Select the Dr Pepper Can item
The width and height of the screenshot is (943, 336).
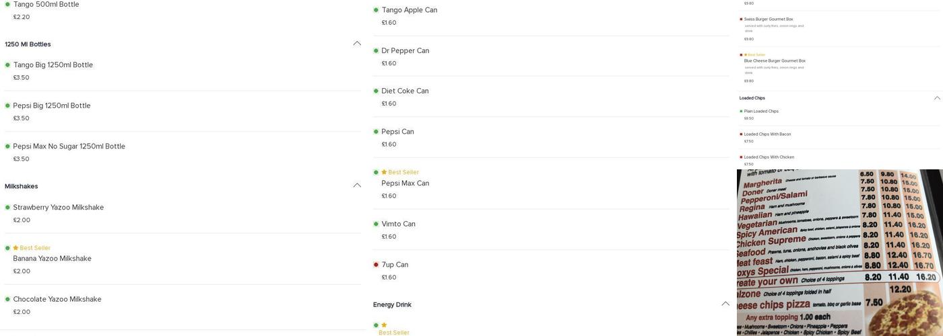point(405,51)
